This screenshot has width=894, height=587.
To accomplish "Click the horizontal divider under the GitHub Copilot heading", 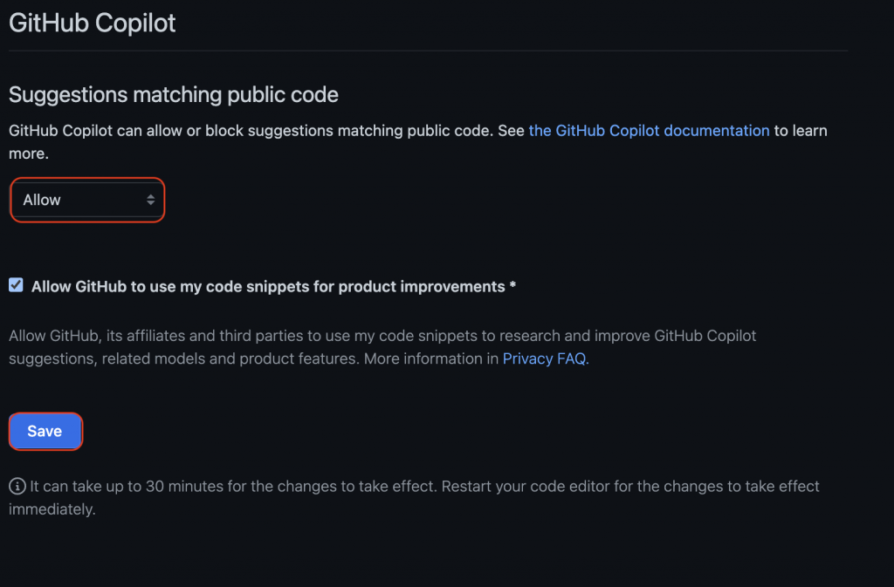I will [428, 51].
